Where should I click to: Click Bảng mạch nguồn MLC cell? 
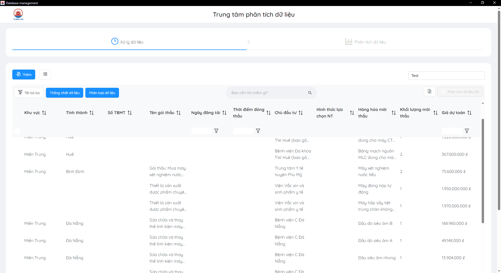(377, 154)
